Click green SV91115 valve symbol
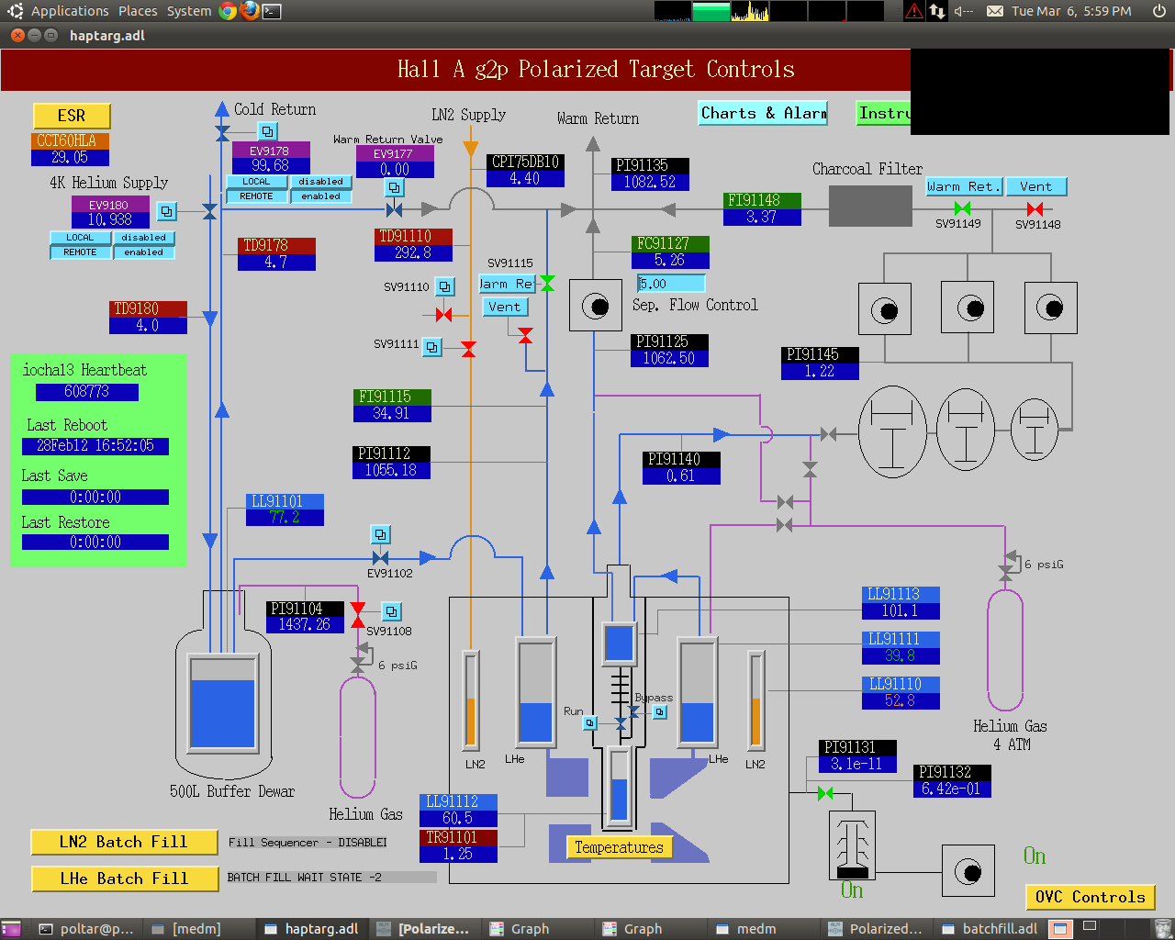Screen dimensions: 1175x940 click(547, 283)
